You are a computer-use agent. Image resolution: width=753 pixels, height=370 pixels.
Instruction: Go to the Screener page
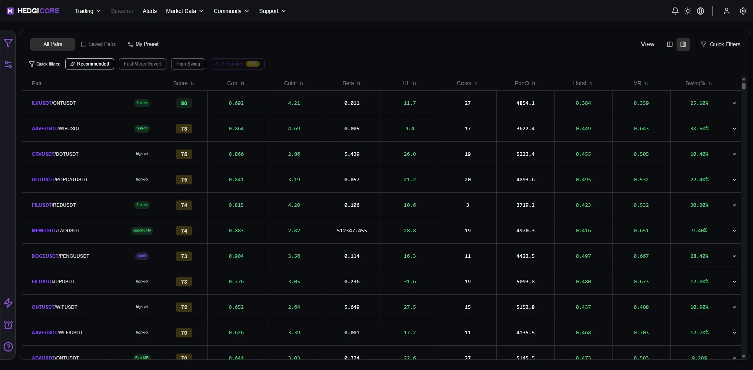tap(122, 11)
